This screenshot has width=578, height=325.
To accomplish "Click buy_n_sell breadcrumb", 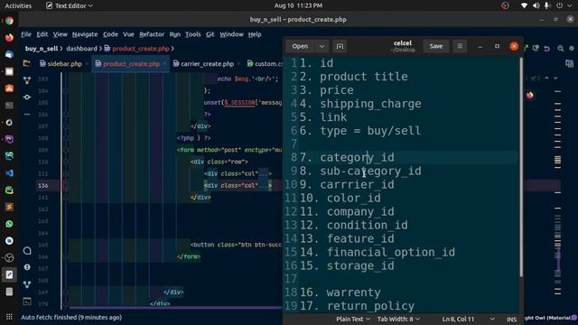I will pos(42,48).
